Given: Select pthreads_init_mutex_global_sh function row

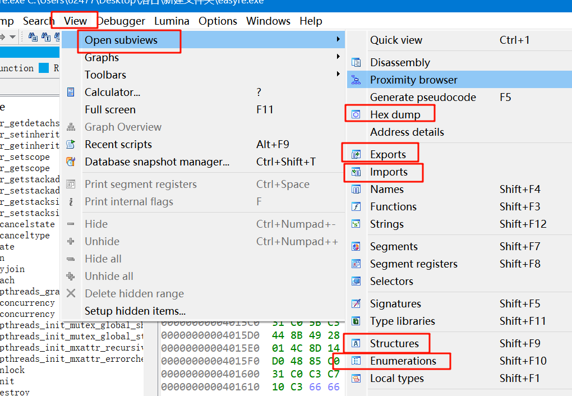Looking at the screenshot, I should tap(72, 325).
